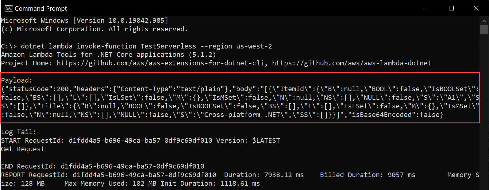Open the Command Prompt system menu icon

9,8
